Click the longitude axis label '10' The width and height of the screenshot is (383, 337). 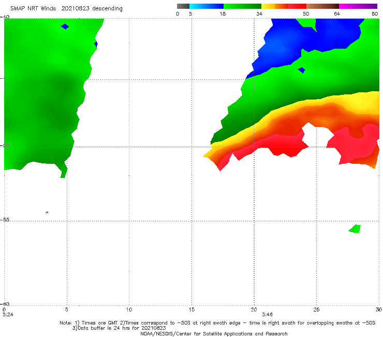pyautogui.click(x=129, y=310)
